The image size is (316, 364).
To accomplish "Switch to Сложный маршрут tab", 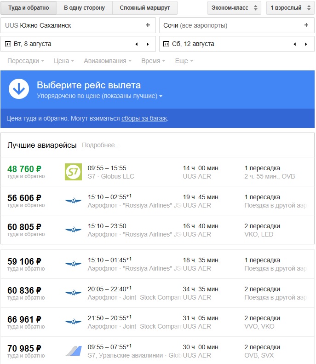I will point(145,8).
